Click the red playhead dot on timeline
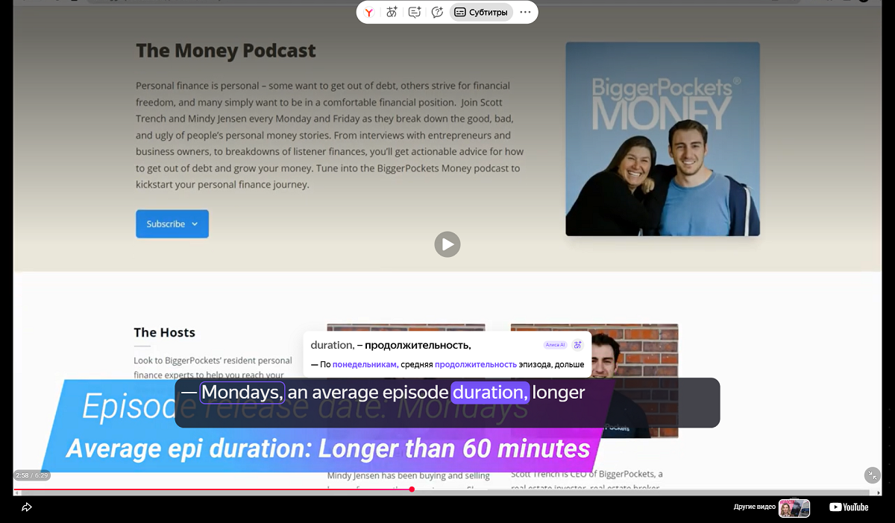 412,489
